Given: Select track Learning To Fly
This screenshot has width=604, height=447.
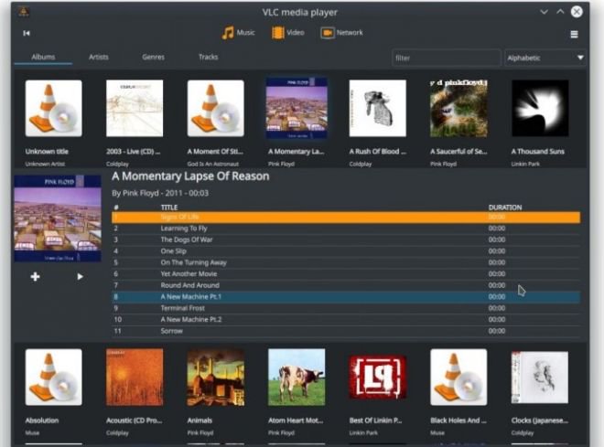Looking at the screenshot, I should tap(346, 229).
